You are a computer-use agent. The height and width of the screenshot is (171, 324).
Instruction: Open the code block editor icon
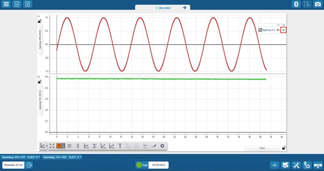tap(286, 165)
